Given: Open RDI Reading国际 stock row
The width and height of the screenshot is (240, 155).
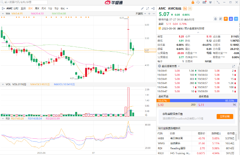Looking at the screenshot, I should 196,148.
